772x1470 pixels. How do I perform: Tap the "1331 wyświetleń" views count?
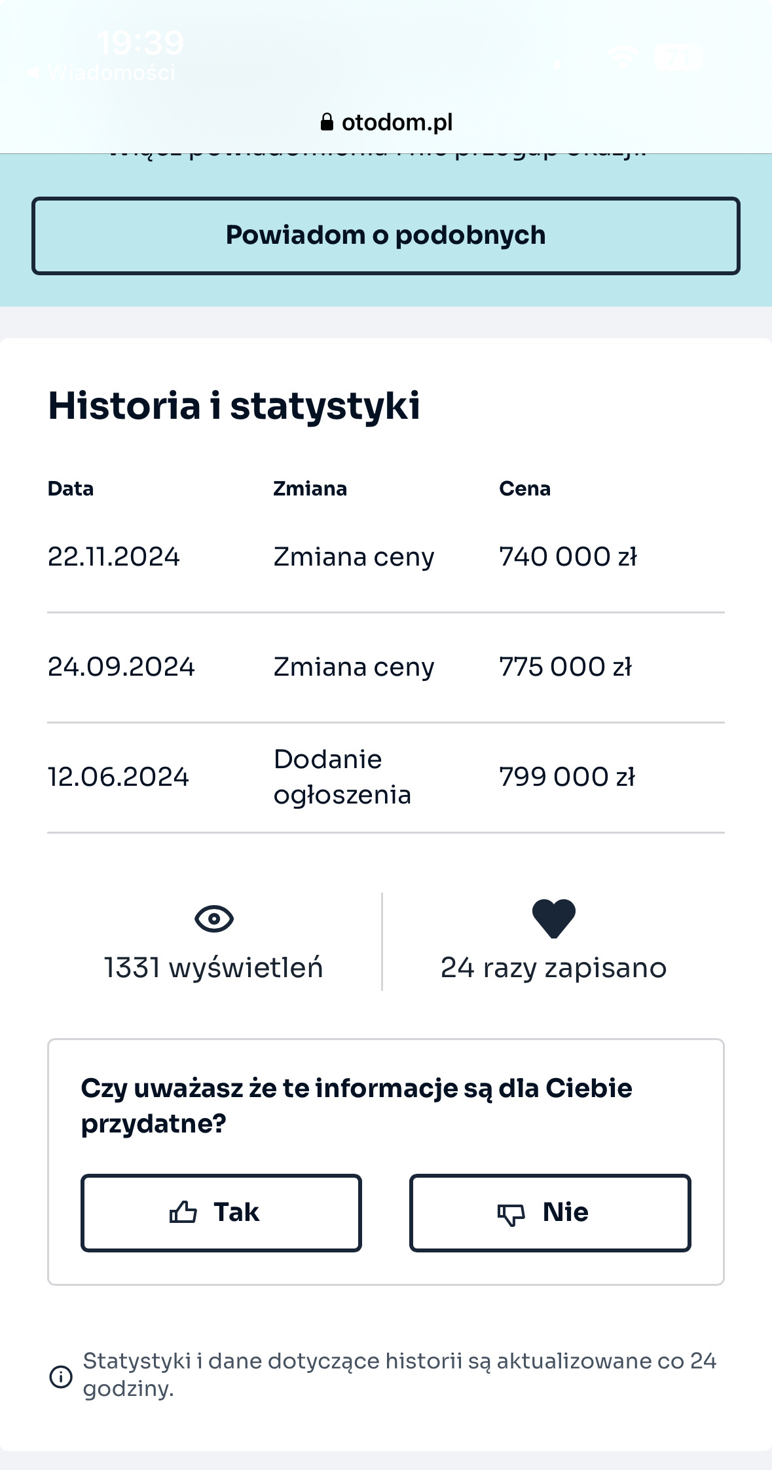(213, 968)
